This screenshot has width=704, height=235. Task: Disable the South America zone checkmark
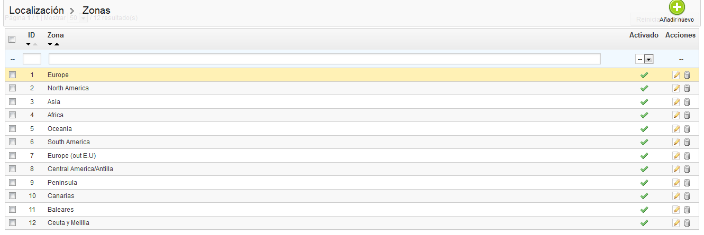pyautogui.click(x=644, y=142)
